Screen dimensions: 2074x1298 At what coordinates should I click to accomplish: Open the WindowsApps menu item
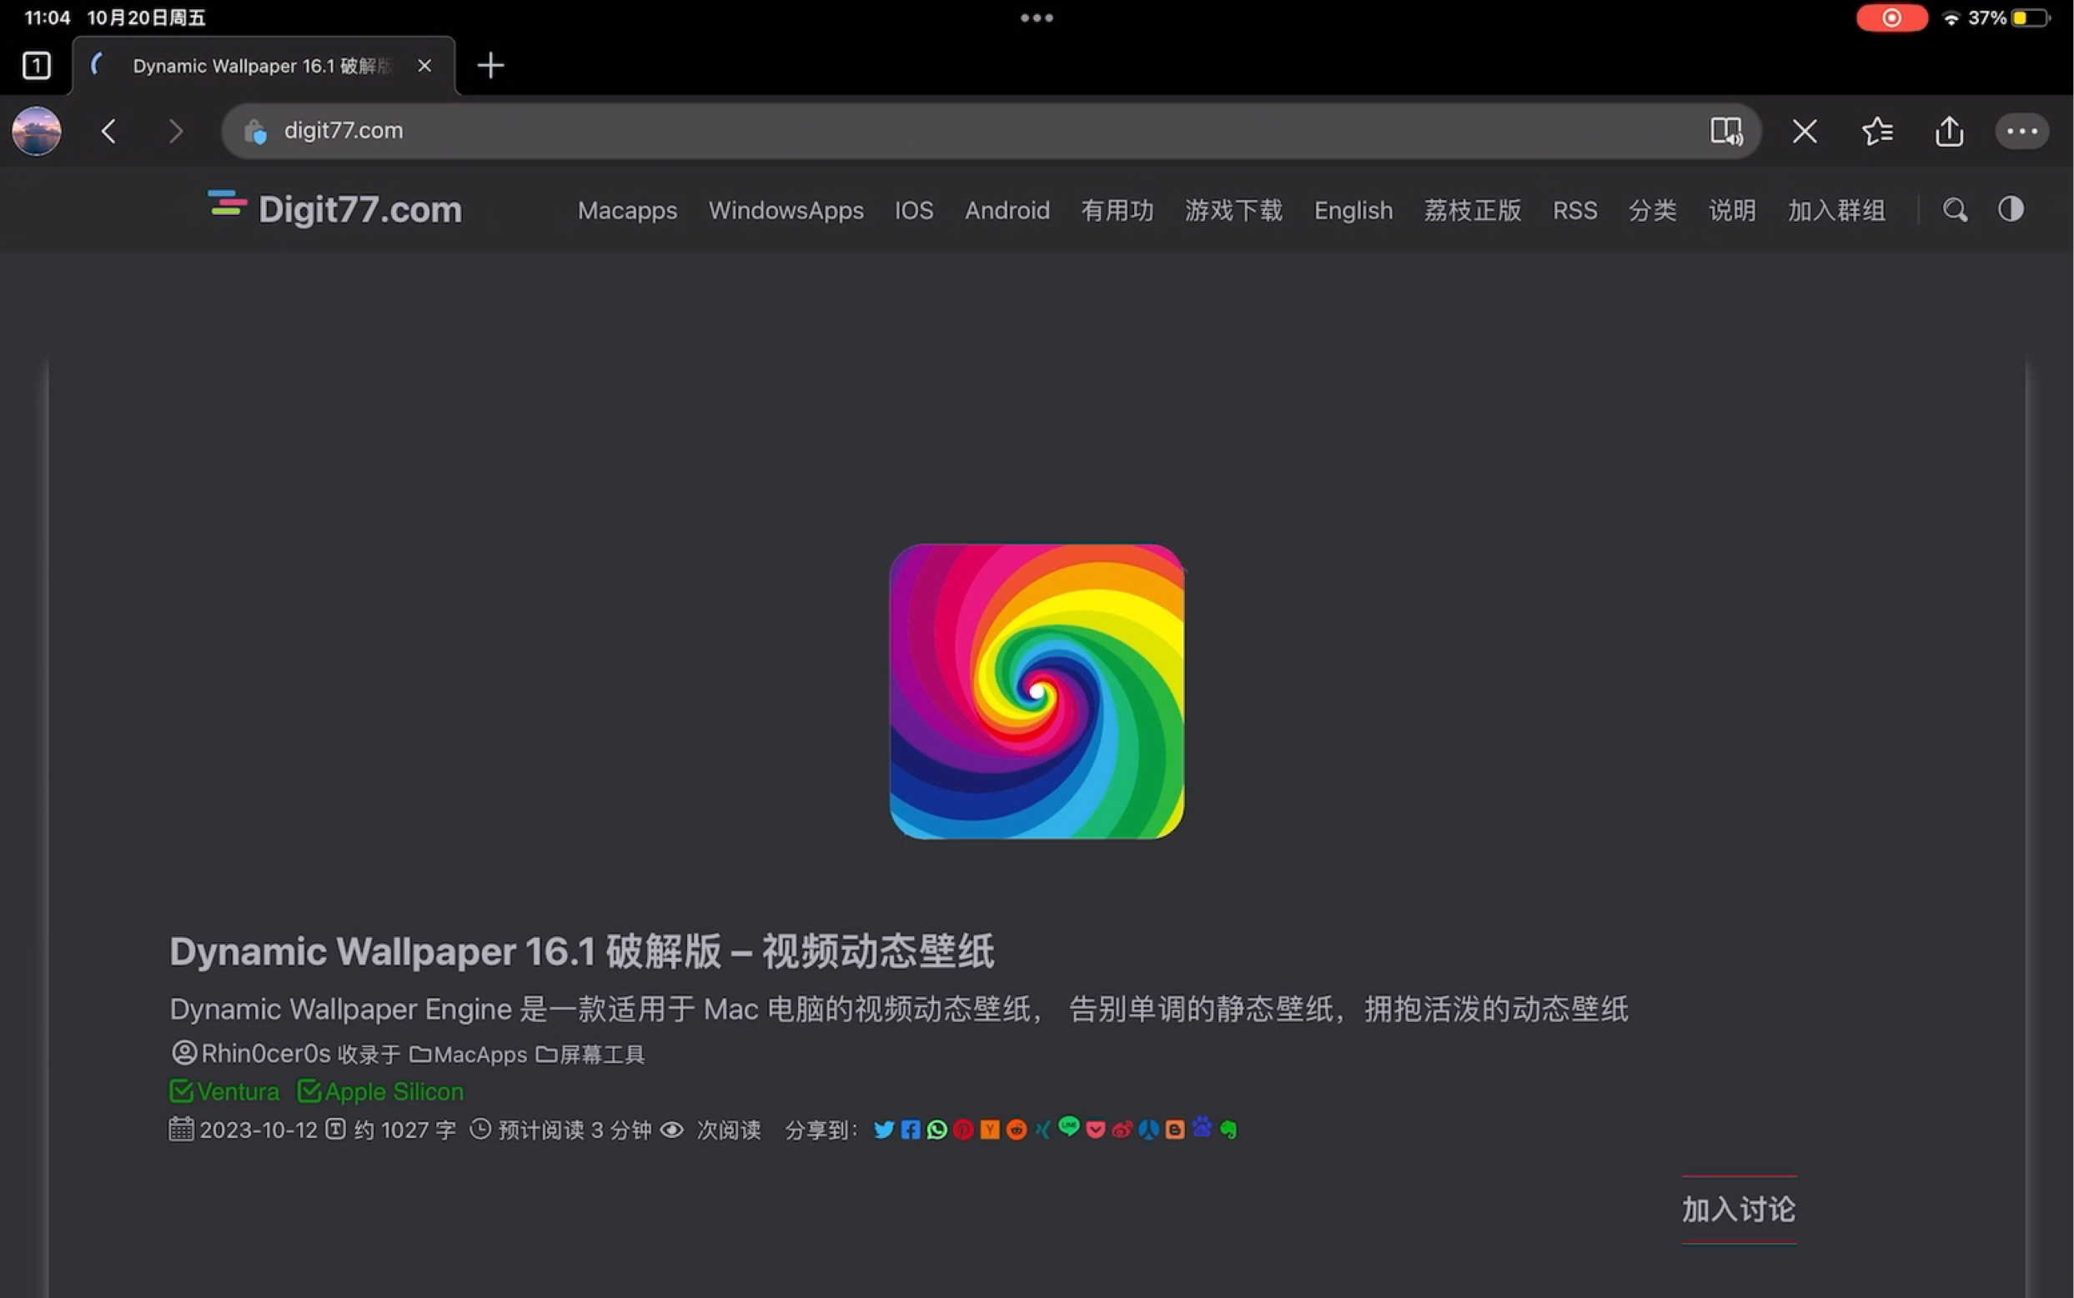click(x=786, y=210)
